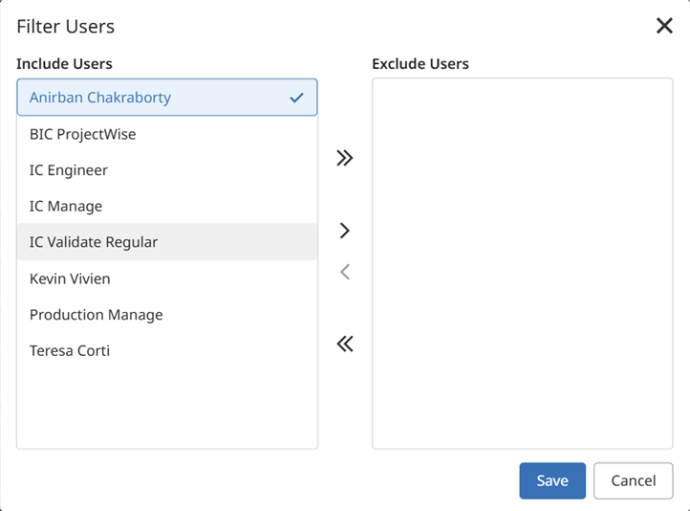Close the Filter Users dialog with X

click(664, 26)
